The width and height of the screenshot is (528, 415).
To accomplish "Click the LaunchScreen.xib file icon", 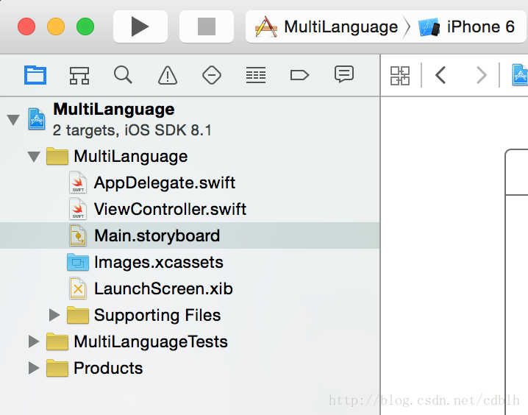I will click(x=78, y=288).
